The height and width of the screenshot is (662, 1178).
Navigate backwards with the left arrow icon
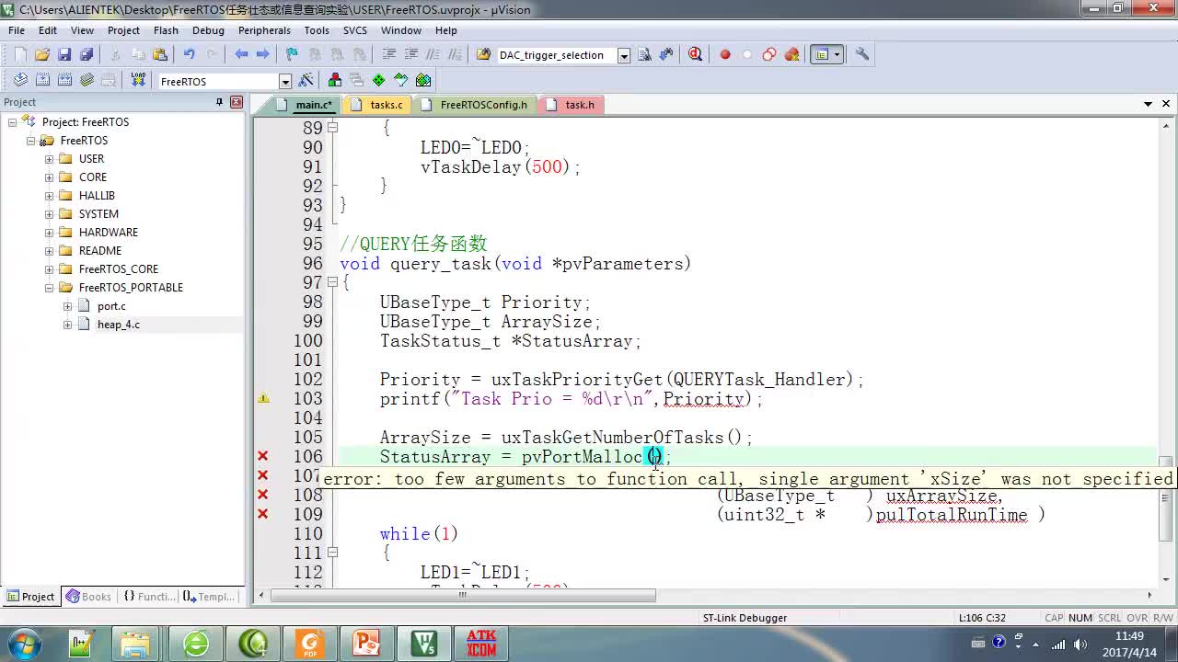pos(241,55)
